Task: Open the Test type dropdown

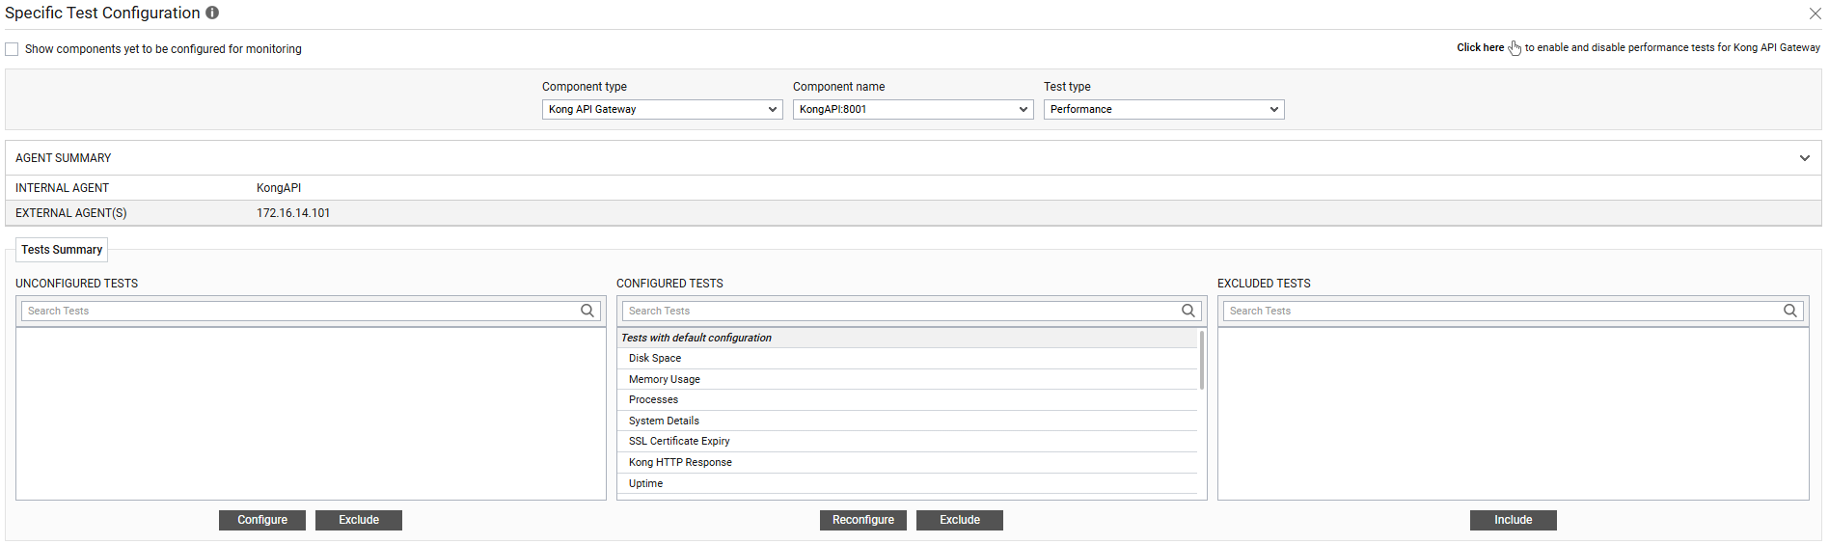Action: click(x=1163, y=110)
